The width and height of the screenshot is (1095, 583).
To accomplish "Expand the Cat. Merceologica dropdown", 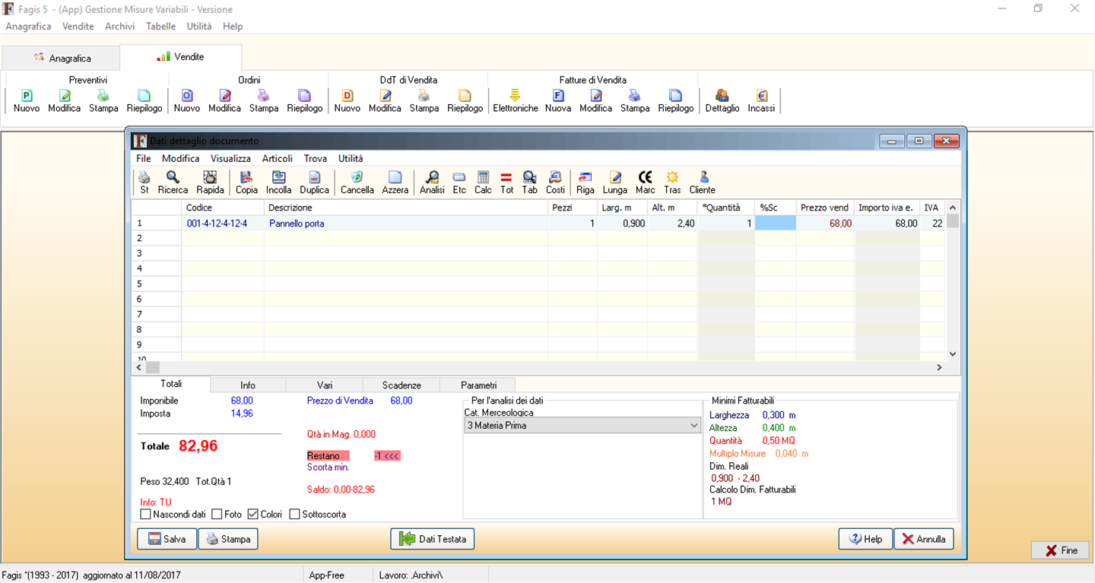I will 694,426.
